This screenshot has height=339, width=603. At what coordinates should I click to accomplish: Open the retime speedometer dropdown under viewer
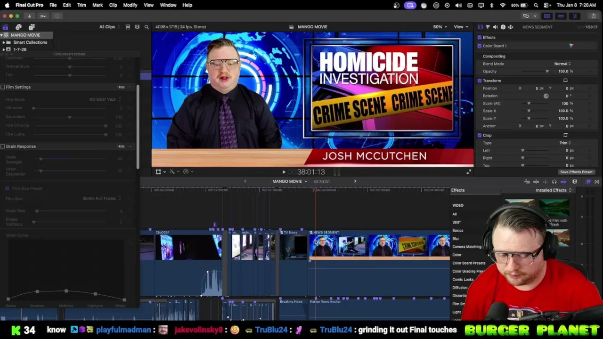[x=187, y=172]
